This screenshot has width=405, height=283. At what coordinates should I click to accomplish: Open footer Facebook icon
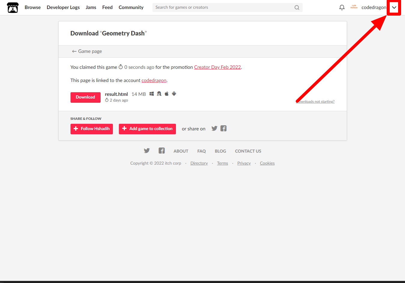[162, 151]
